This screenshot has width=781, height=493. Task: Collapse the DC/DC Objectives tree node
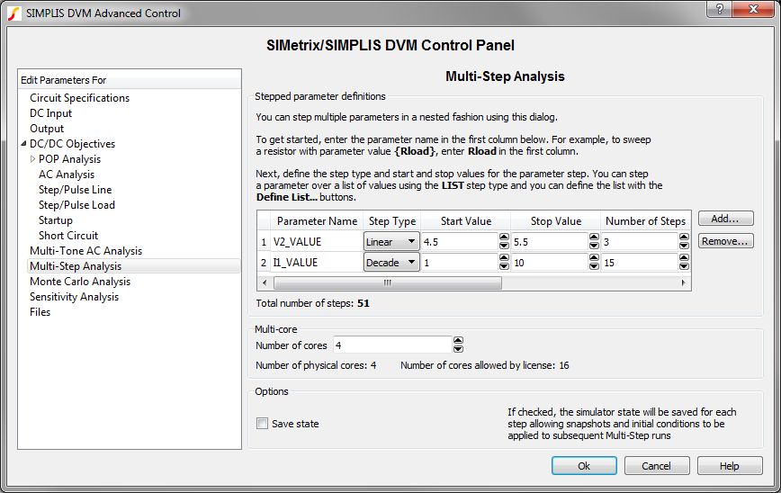(24, 144)
